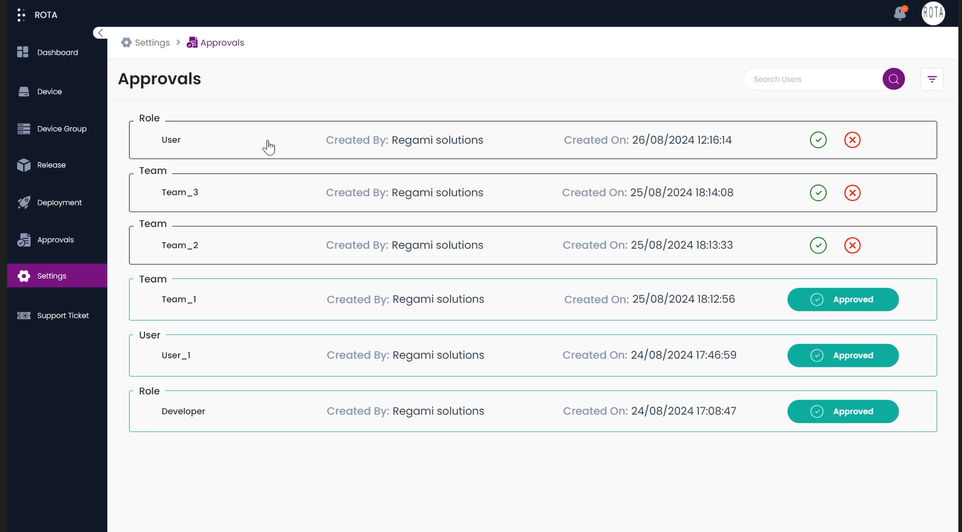Click the Settings gear sidebar icon
962x532 pixels.
tap(23, 276)
